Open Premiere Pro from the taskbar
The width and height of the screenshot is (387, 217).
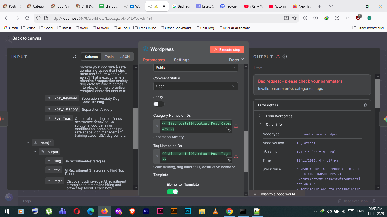(x=146, y=211)
